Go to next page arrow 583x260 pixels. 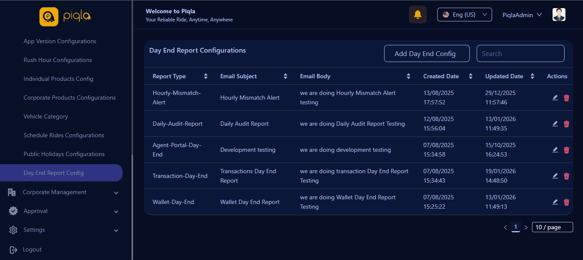coord(526,227)
